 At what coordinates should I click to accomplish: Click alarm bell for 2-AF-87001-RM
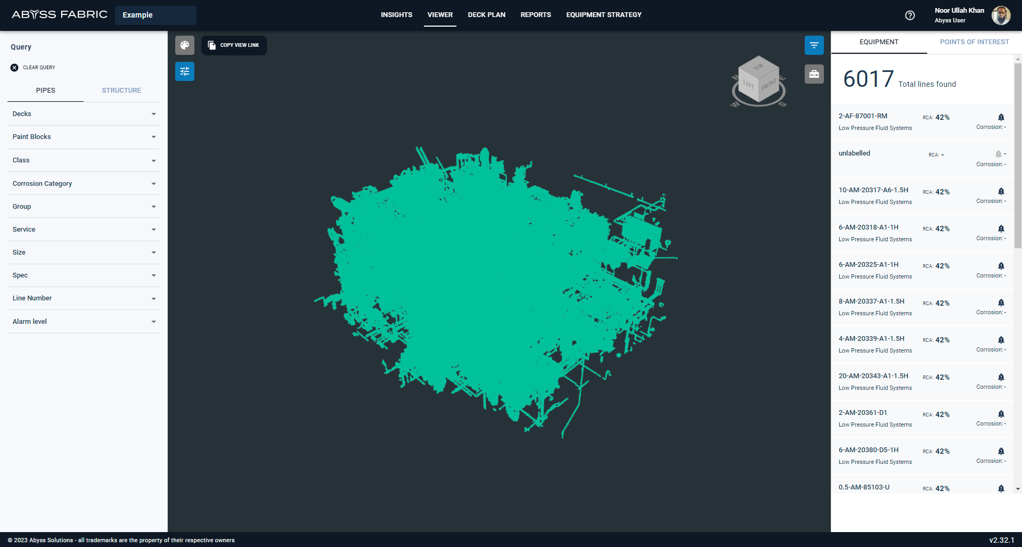tap(1001, 117)
